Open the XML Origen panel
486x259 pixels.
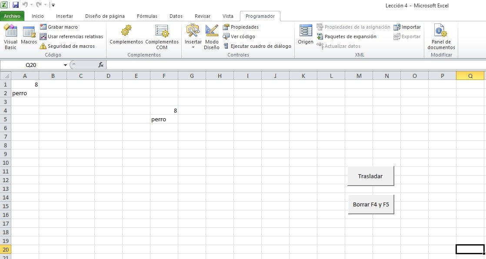click(x=306, y=34)
